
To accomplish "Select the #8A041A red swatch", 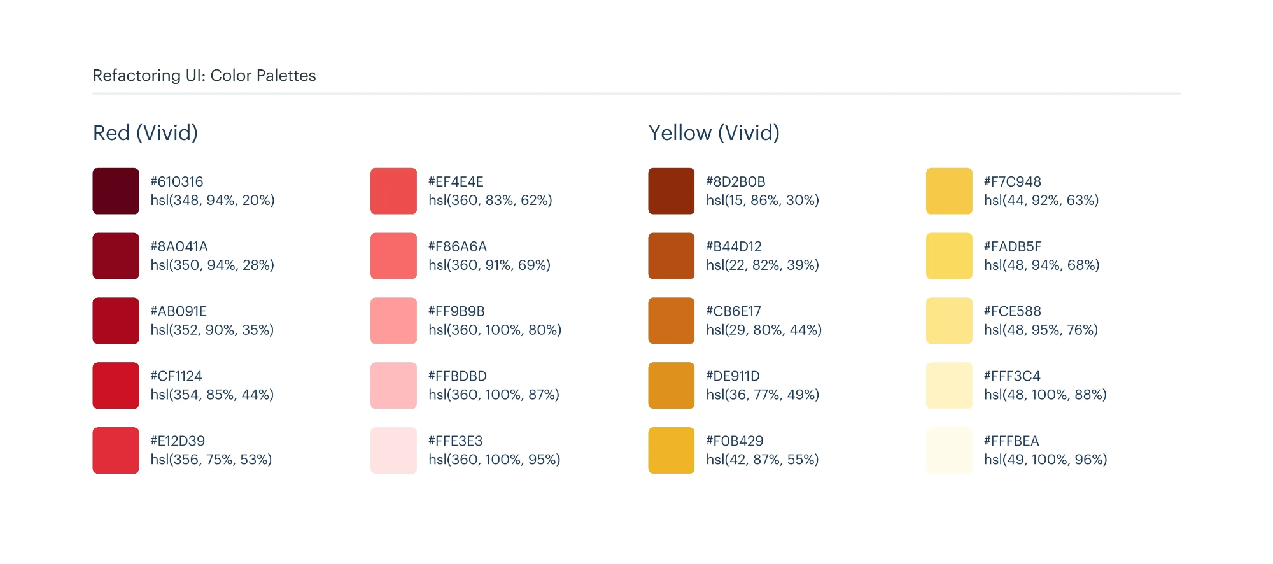I will 116,256.
